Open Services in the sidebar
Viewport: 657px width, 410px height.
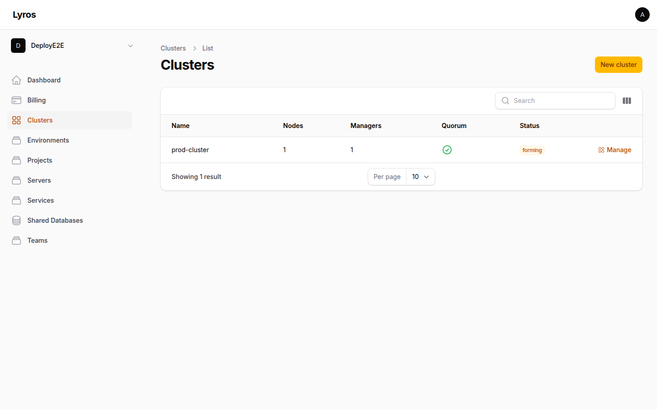pos(69,200)
